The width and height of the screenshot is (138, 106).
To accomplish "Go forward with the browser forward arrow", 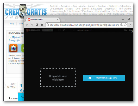I will click(32, 25).
